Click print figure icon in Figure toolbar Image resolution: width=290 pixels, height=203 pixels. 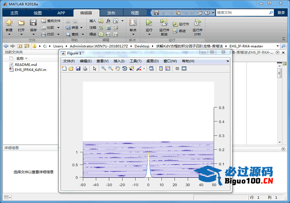pyautogui.click(x=85, y=69)
